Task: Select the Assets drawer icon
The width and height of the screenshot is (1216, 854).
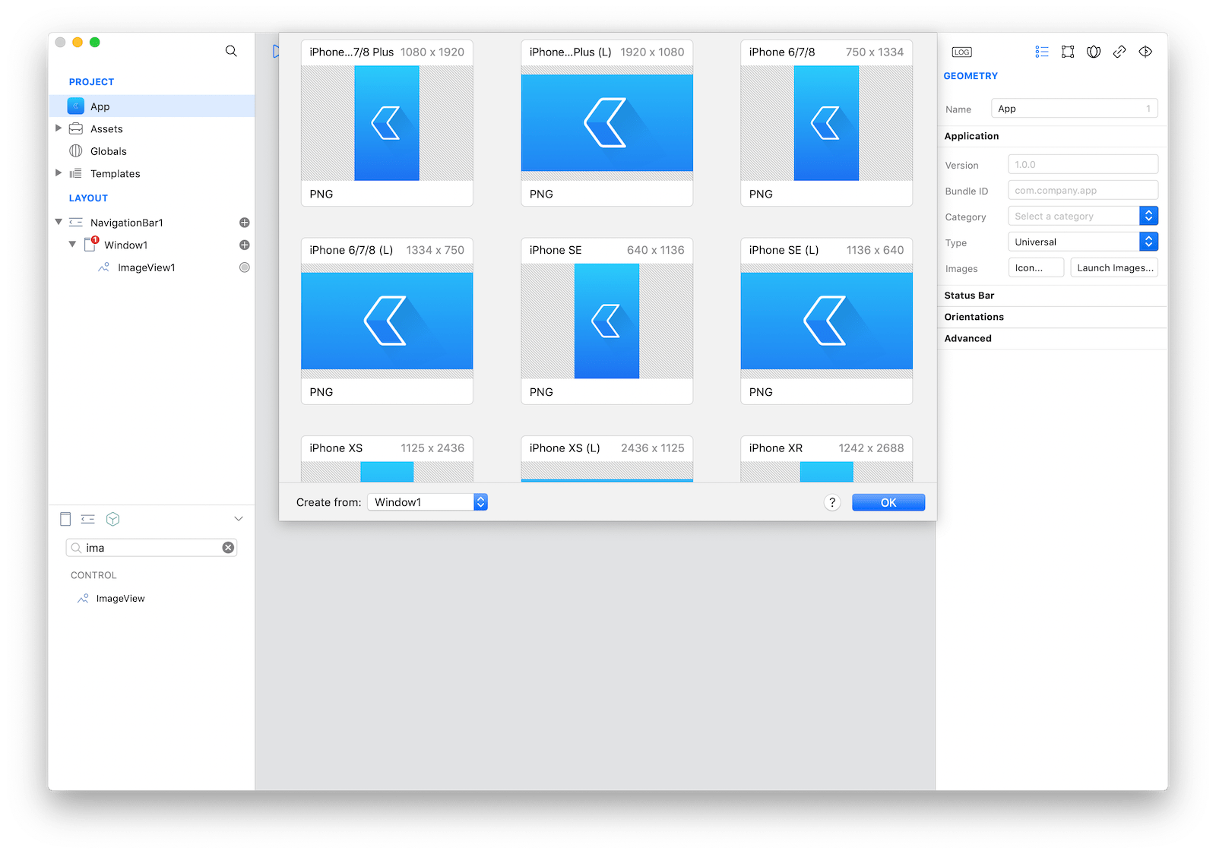Action: point(76,128)
